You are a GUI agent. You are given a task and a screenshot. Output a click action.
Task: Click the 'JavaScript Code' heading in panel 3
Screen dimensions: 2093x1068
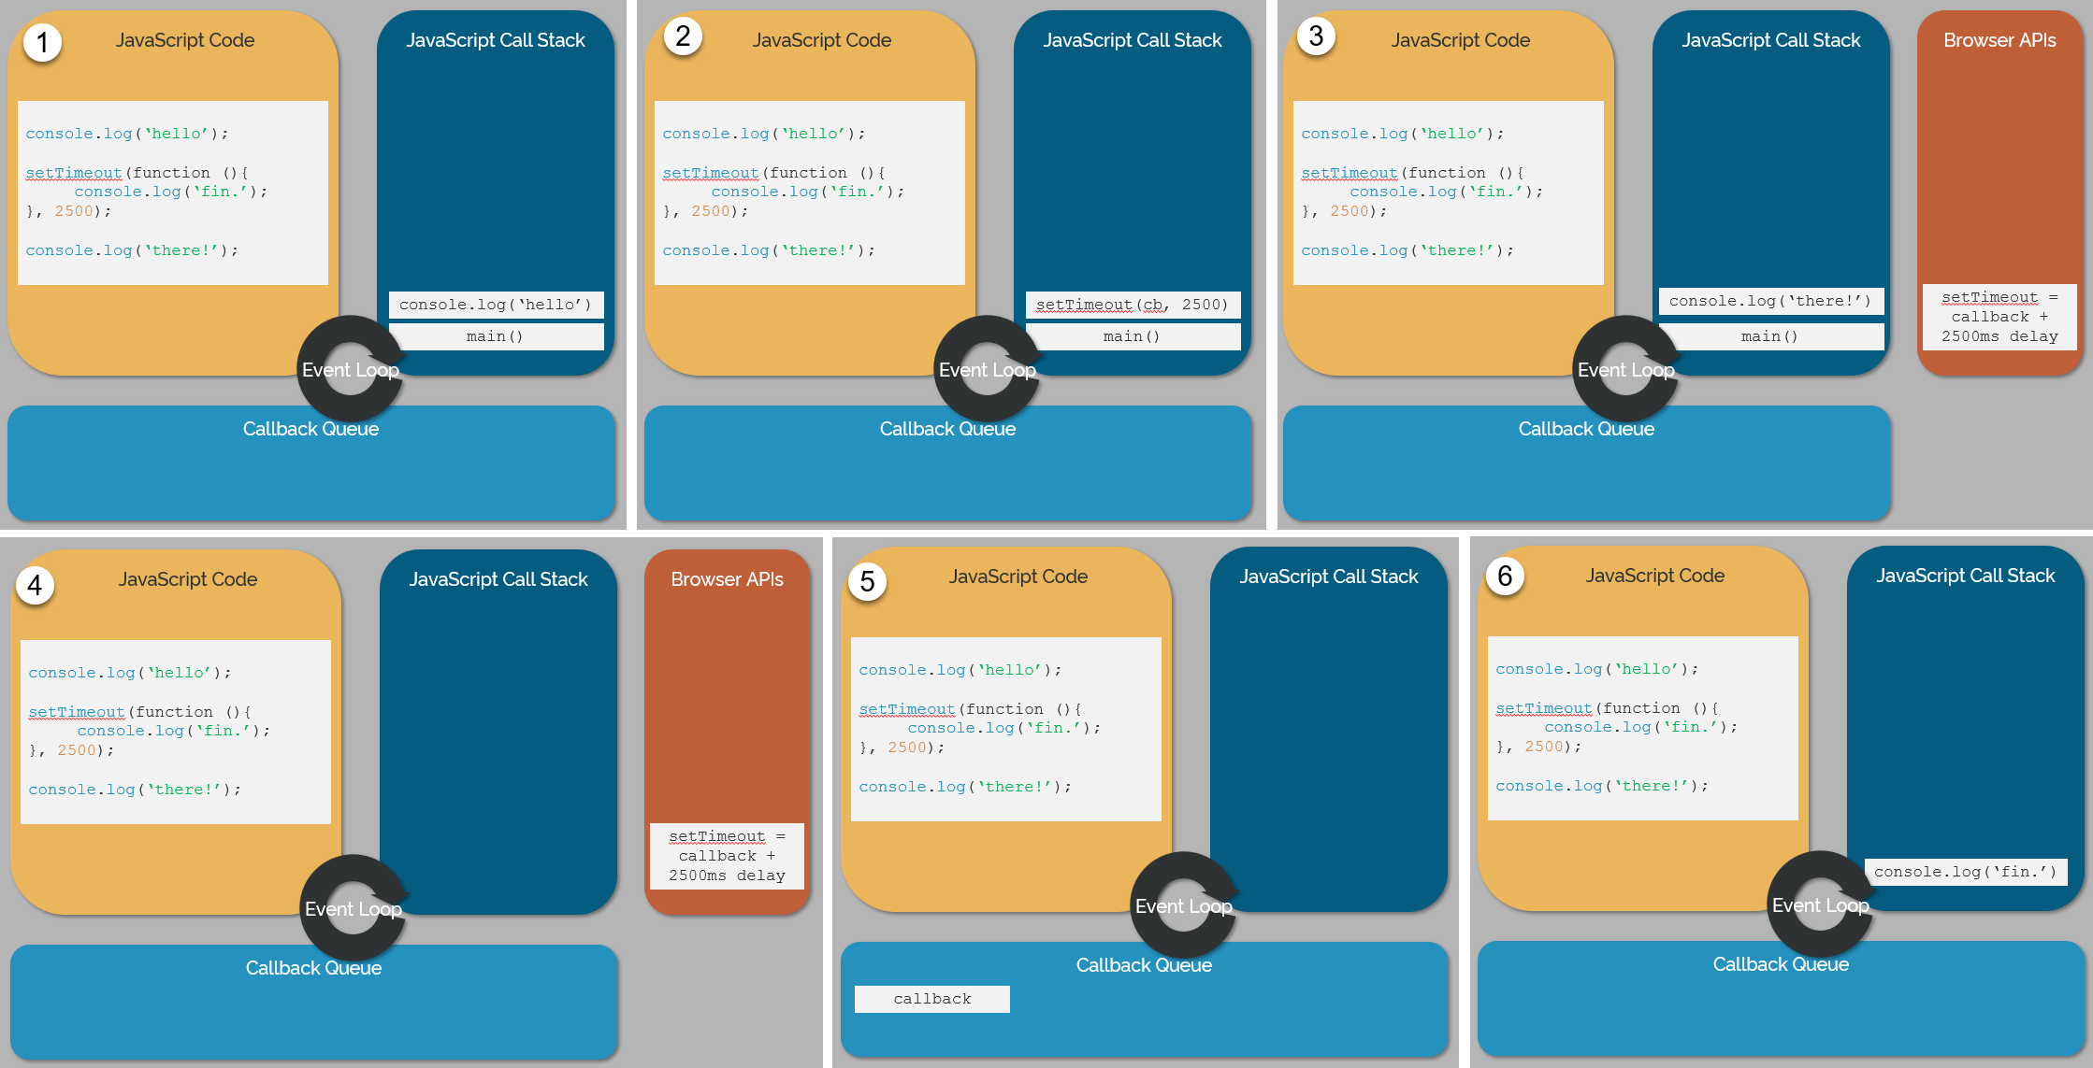[x=1461, y=40]
